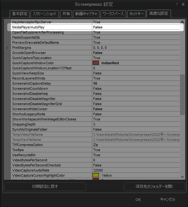Expand the PrintMargins property row
The height and width of the screenshot is (207, 188).
click(x=7, y=48)
